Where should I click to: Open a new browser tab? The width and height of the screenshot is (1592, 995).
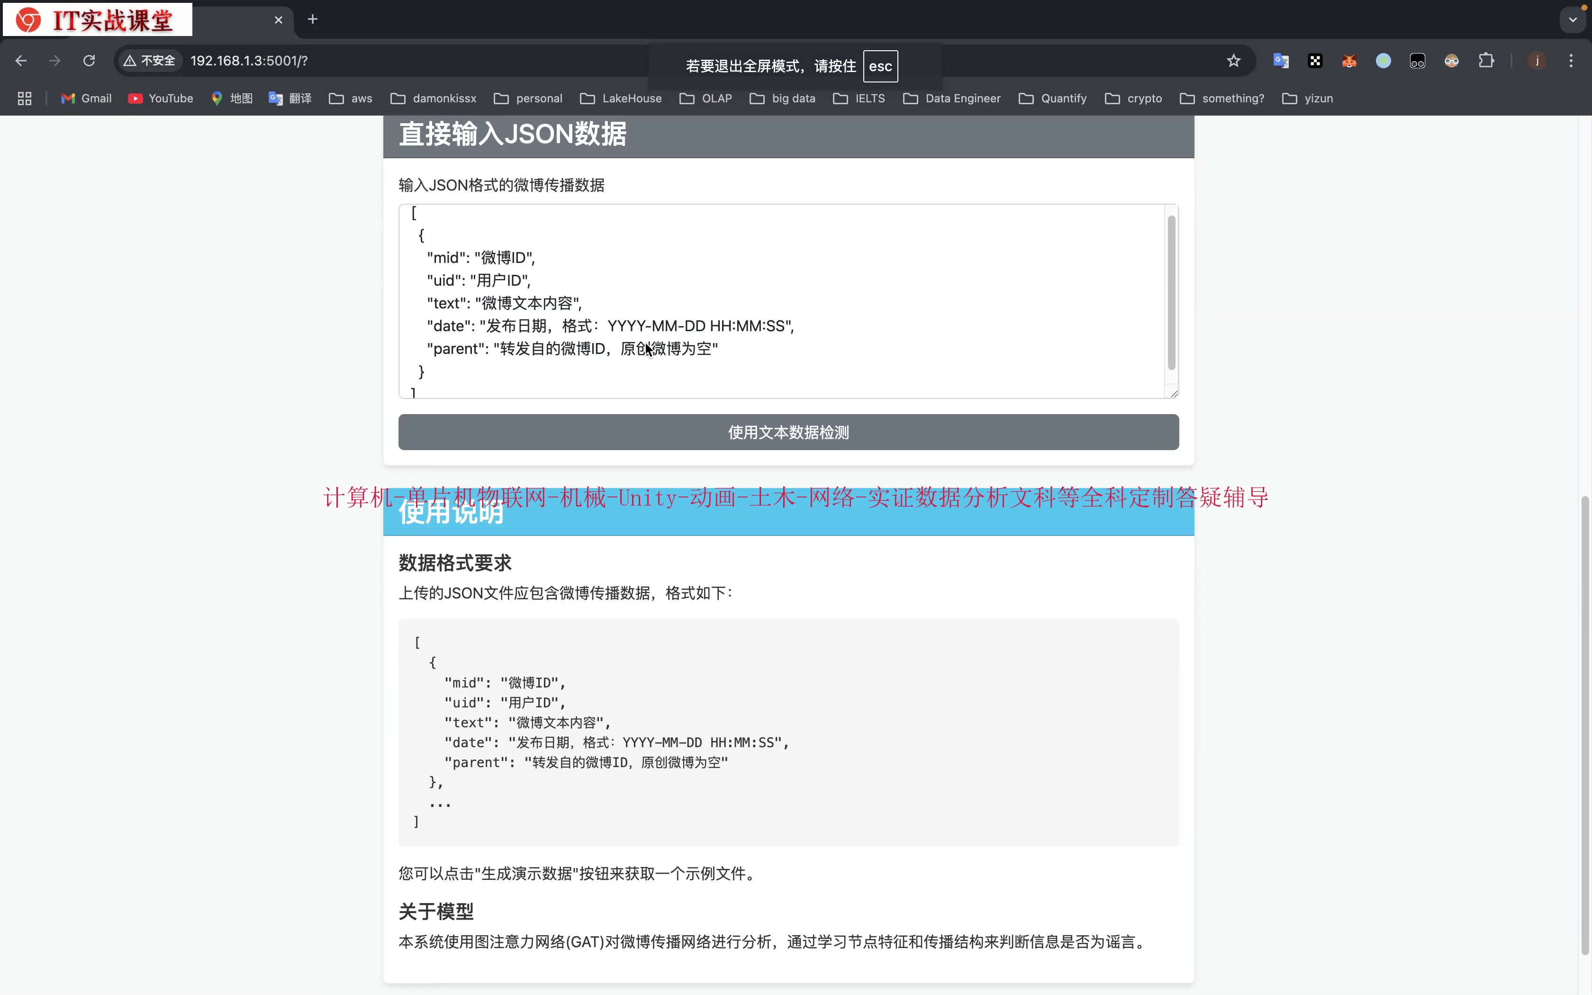(x=313, y=19)
